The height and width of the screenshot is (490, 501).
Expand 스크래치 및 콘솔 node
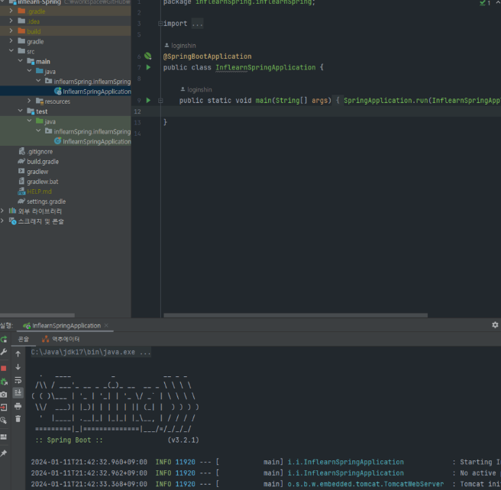click(2, 221)
